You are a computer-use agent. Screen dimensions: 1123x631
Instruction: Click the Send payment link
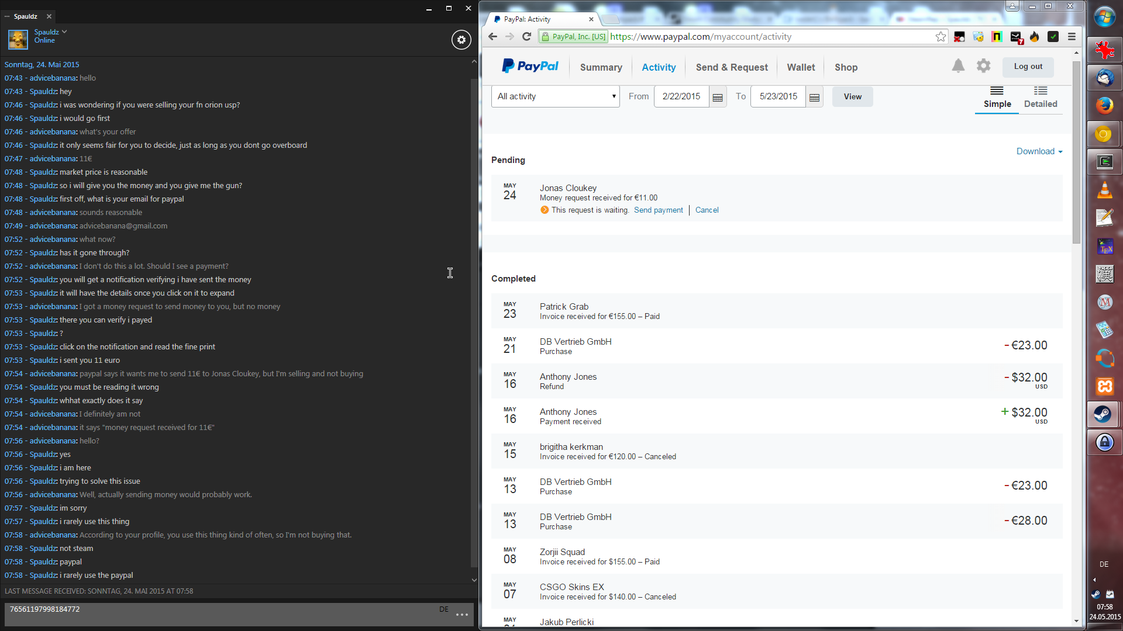(658, 210)
